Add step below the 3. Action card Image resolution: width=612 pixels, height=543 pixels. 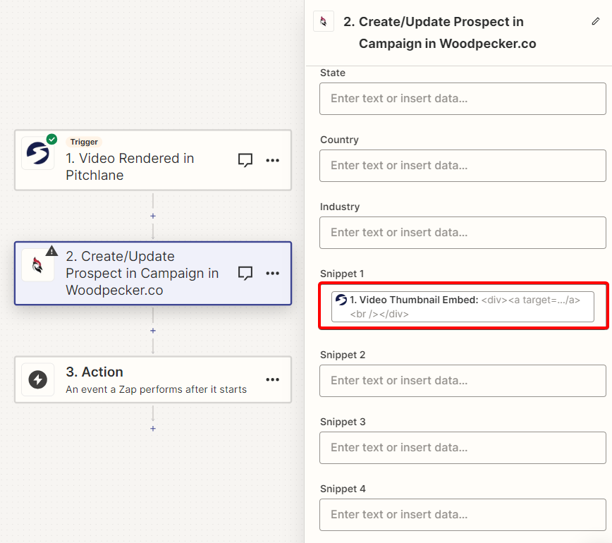click(x=153, y=429)
